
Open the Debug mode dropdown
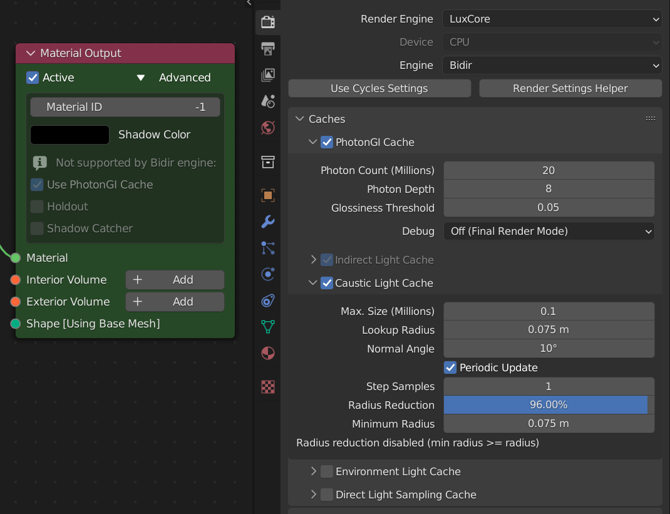[549, 231]
